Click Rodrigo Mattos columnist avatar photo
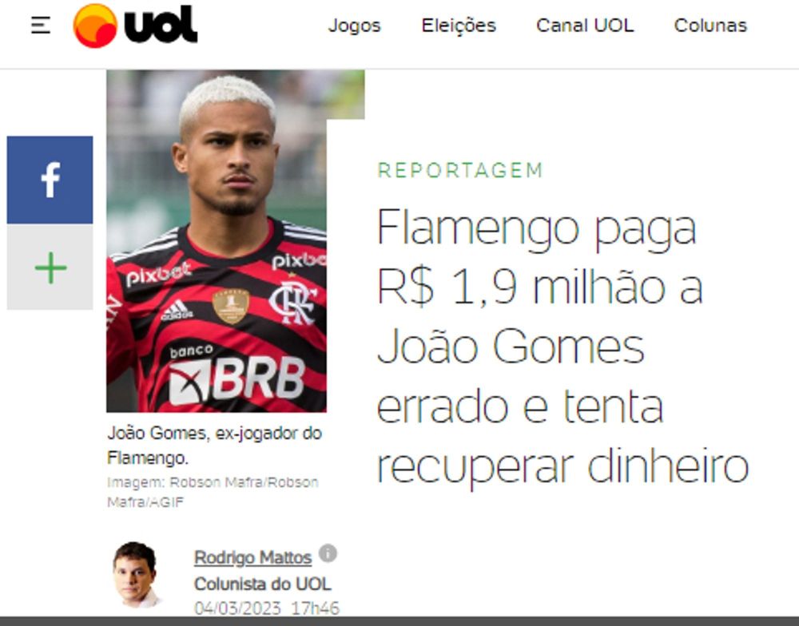Screen dimensions: 799x626 tap(135, 575)
